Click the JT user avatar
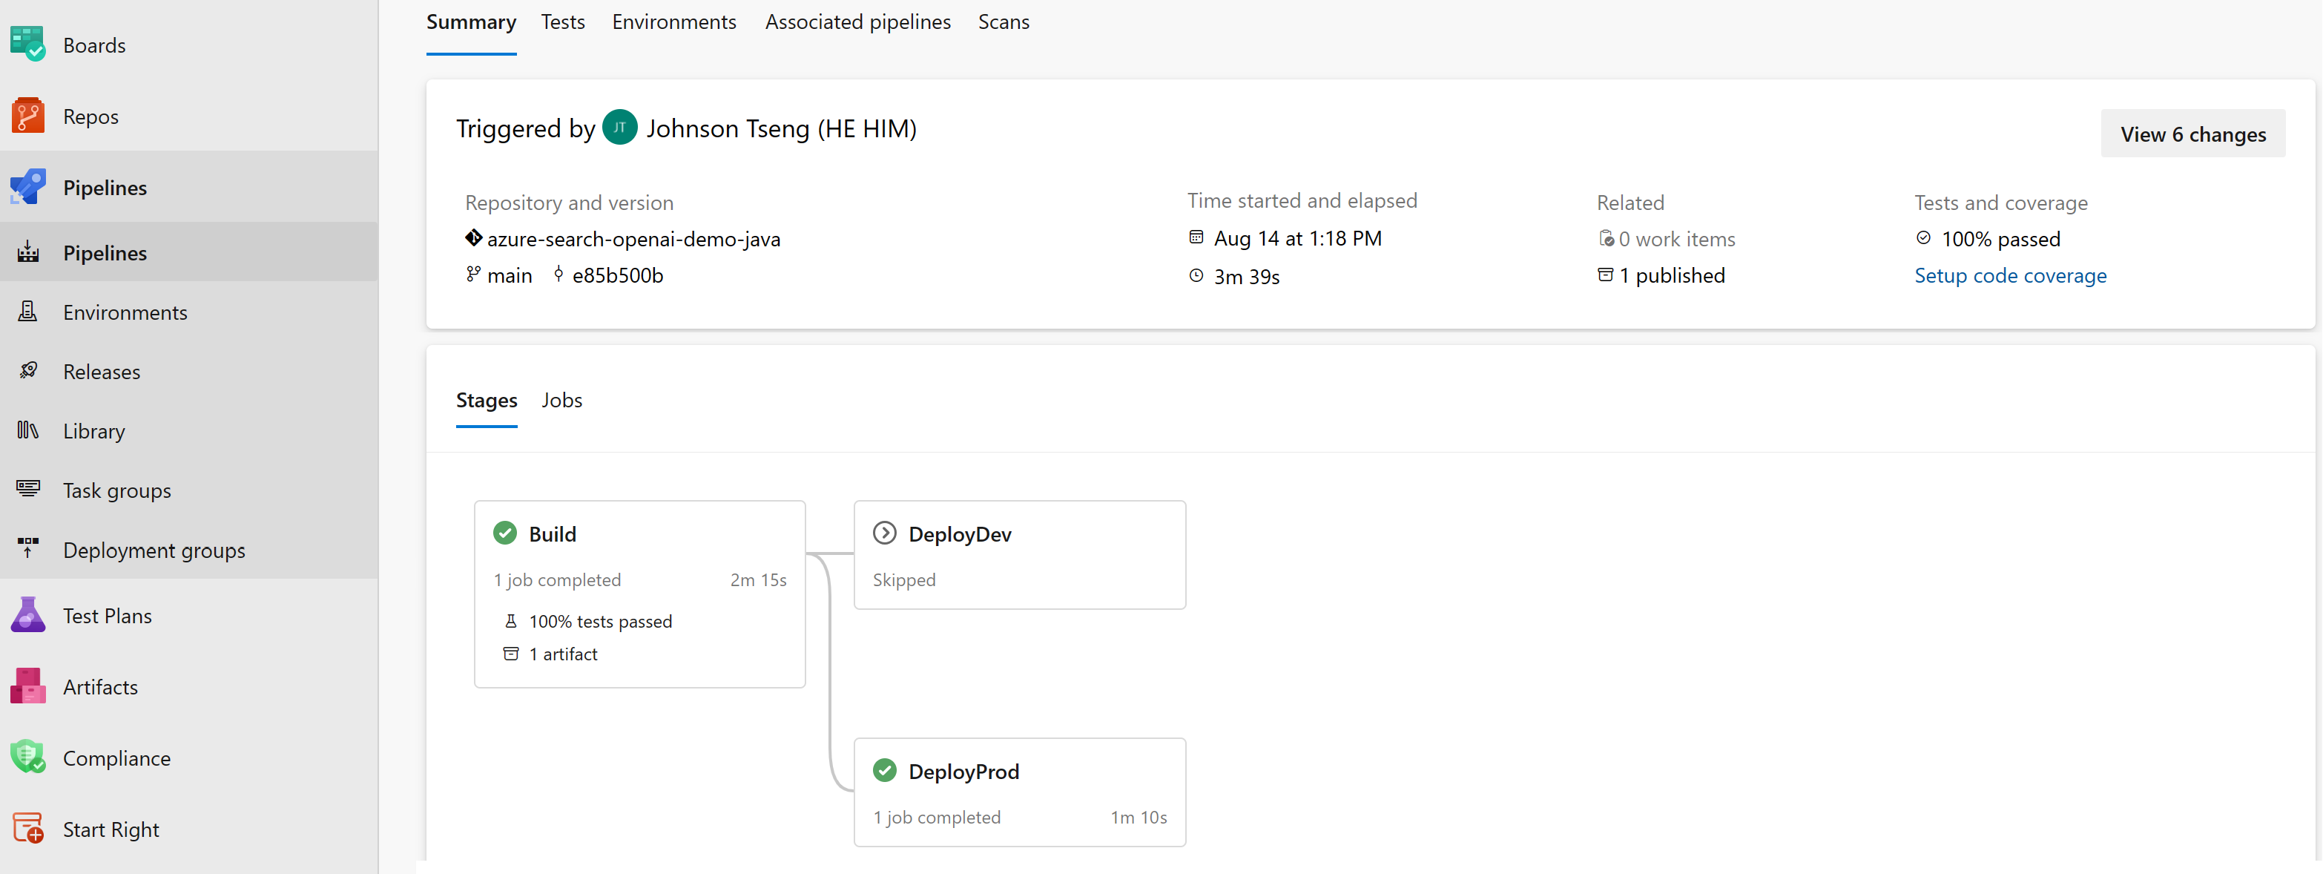This screenshot has width=2323, height=874. click(x=619, y=128)
